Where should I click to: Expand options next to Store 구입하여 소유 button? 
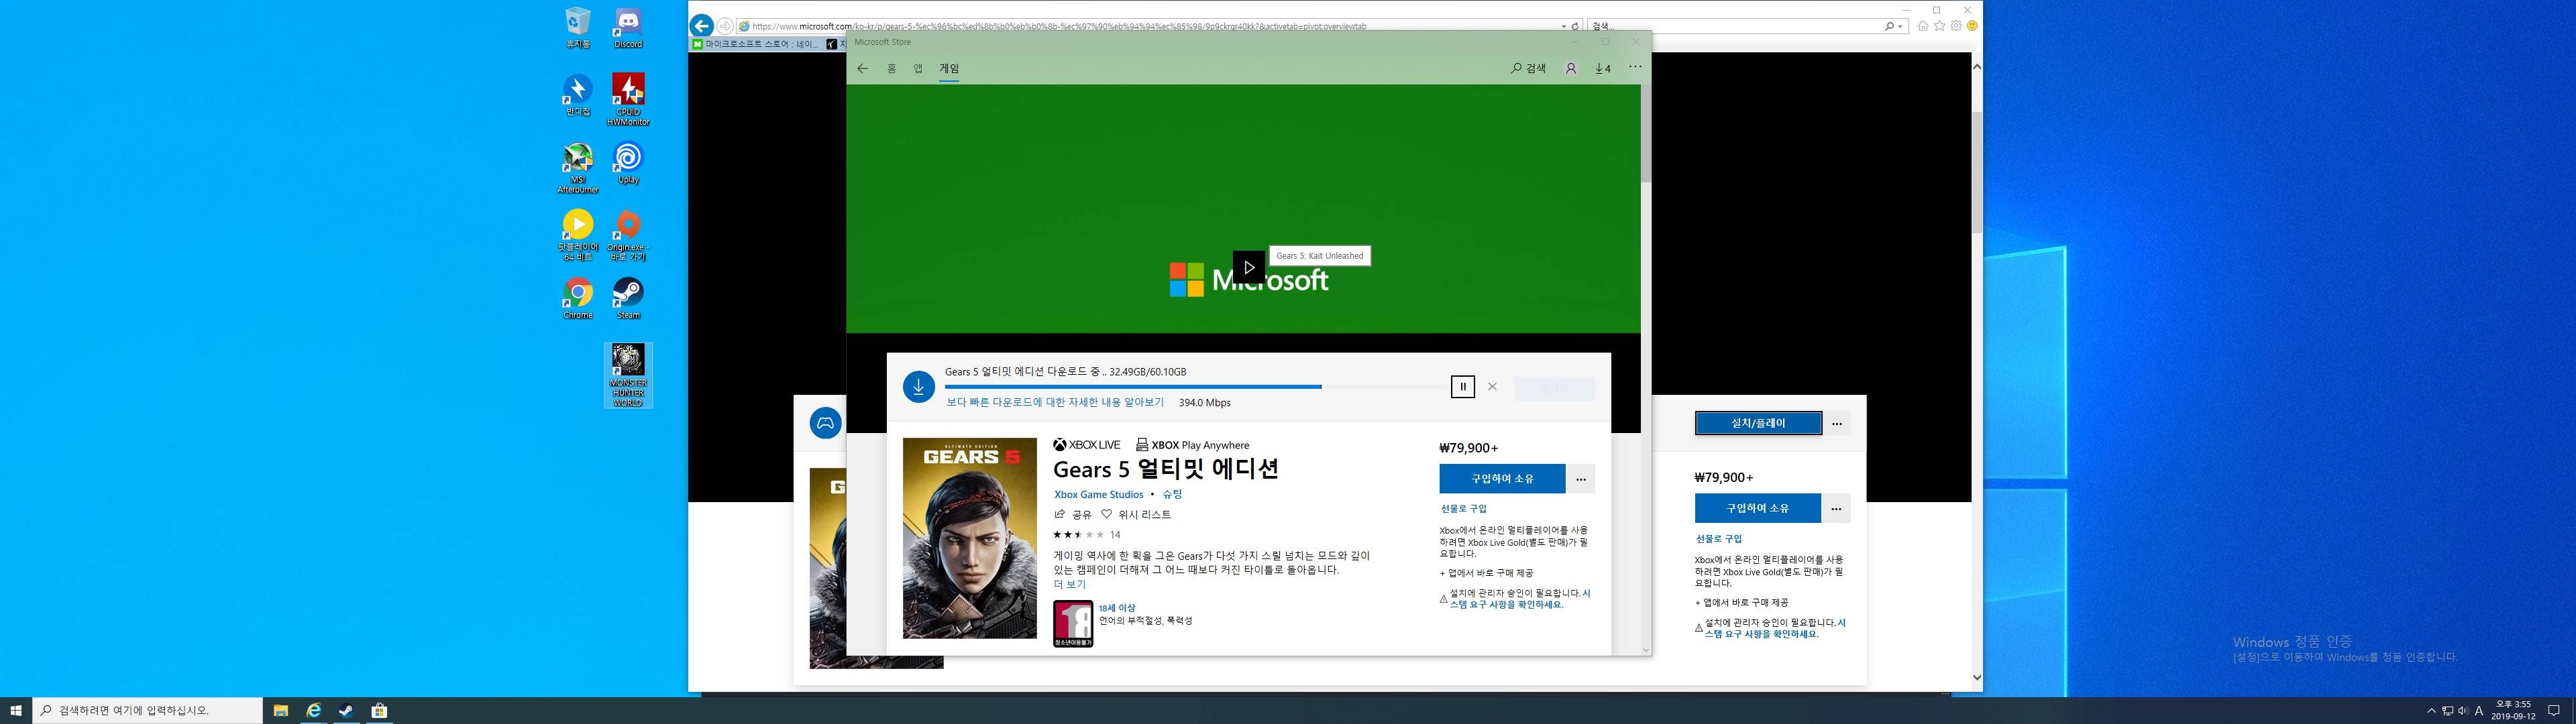[x=1580, y=479]
